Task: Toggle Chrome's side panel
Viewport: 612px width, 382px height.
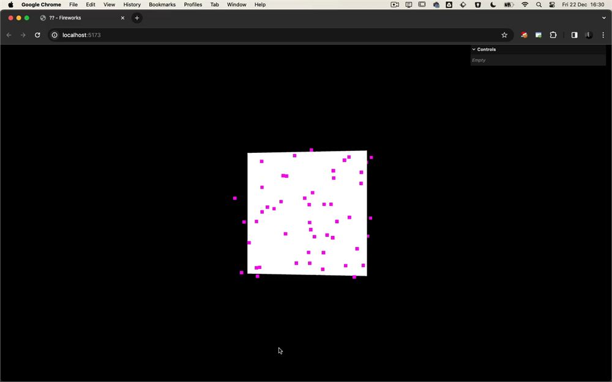Action: (575, 35)
